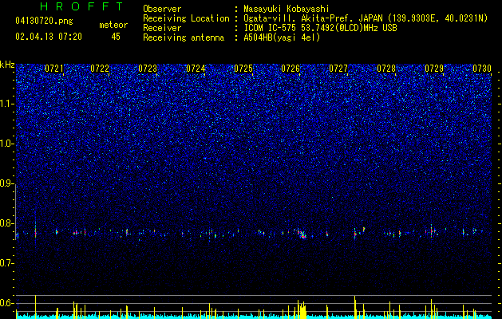Click the 0.6 kHz axis label
This screenshot has height=319, width=502.
(x=7, y=303)
